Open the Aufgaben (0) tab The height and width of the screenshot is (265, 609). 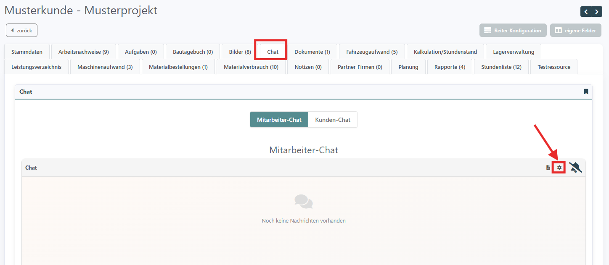[141, 52]
